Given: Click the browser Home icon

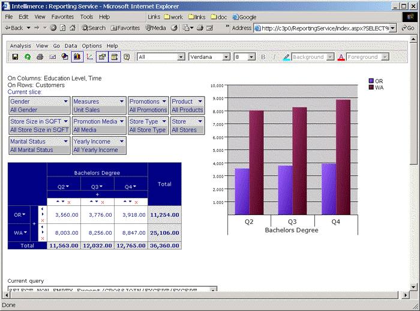Looking at the screenshot, I should [73, 28].
